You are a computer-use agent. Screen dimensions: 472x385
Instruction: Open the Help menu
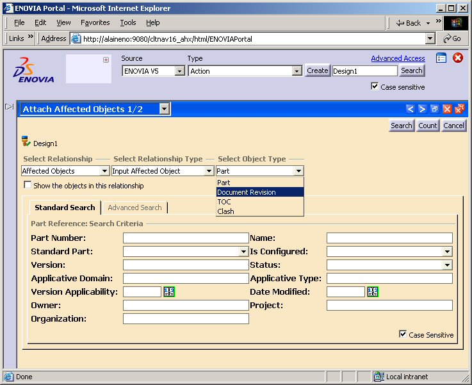pyautogui.click(x=153, y=22)
